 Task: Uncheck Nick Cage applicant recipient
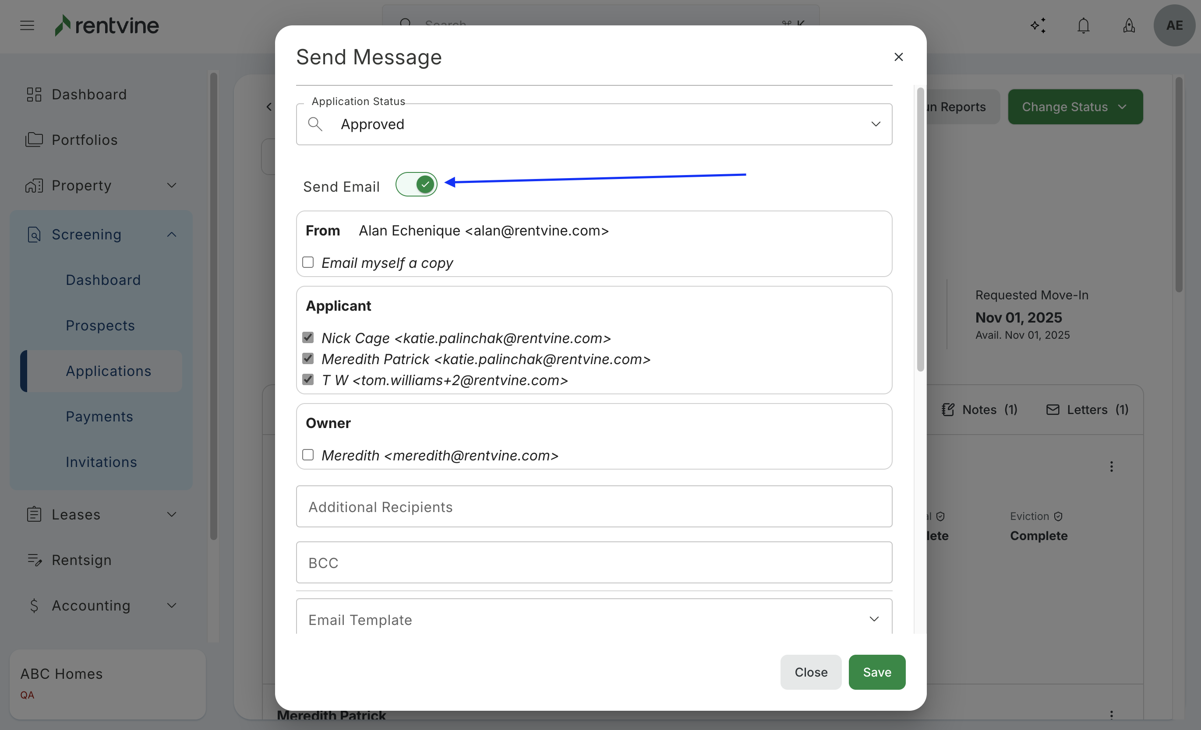308,337
